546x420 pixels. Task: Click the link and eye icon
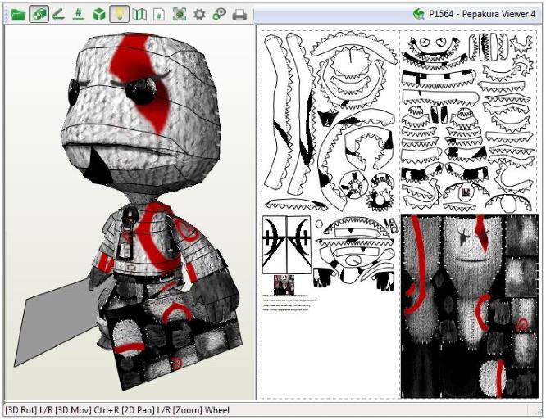pos(220,15)
